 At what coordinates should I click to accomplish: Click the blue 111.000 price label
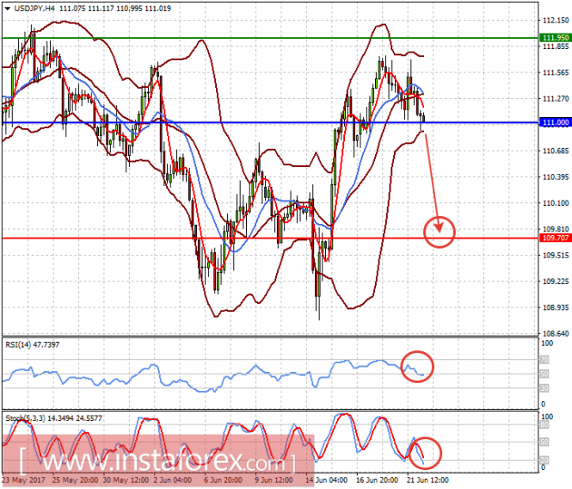coord(554,123)
